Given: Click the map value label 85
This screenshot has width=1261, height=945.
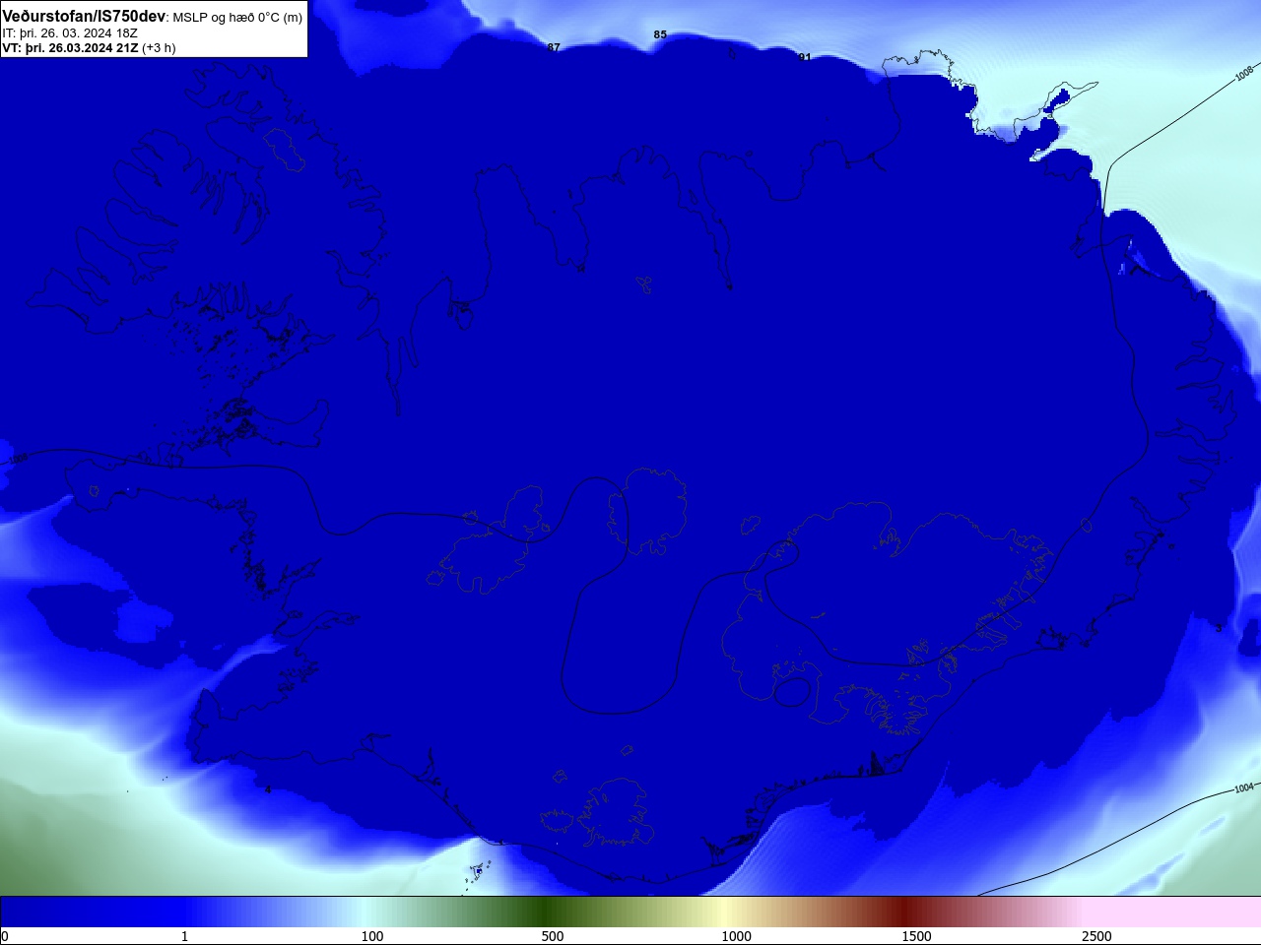Looking at the screenshot, I should coord(660,34).
